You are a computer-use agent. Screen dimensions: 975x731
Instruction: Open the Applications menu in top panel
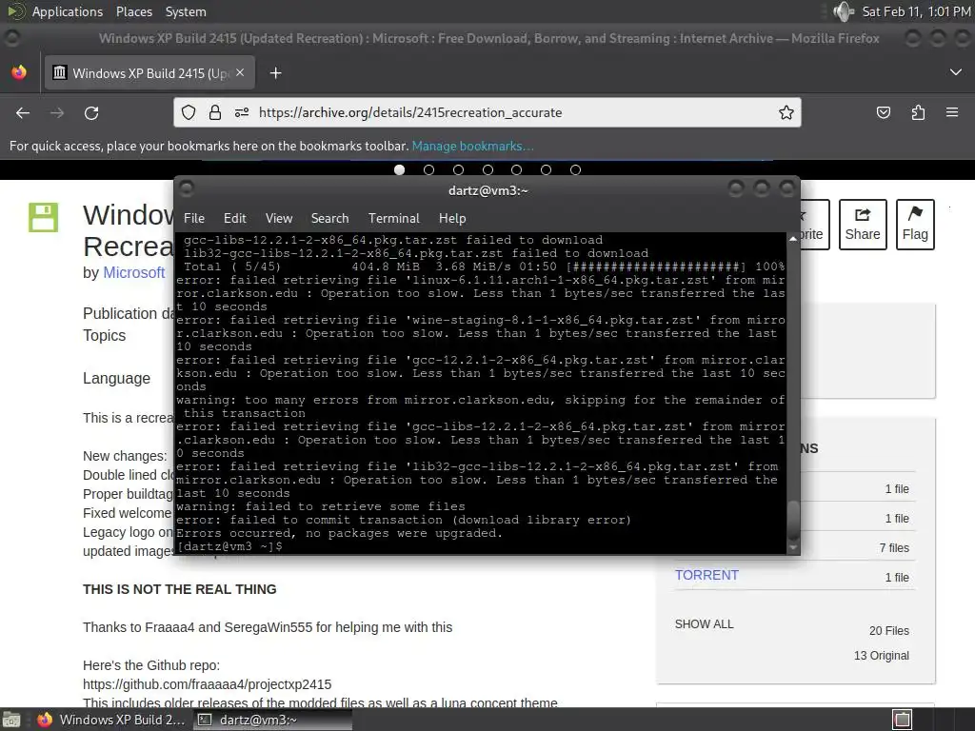68,11
